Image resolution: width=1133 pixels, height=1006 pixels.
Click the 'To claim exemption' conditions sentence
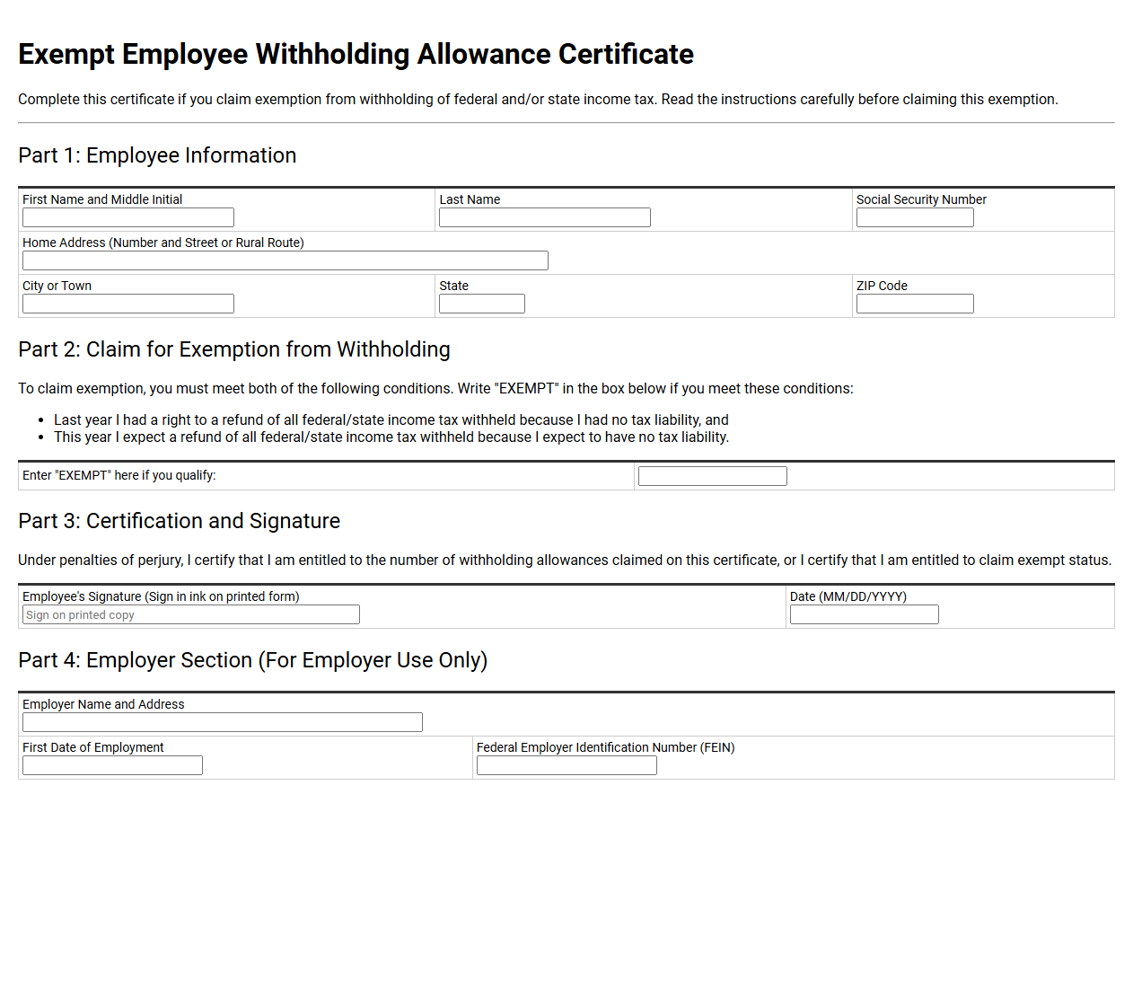[x=435, y=388]
